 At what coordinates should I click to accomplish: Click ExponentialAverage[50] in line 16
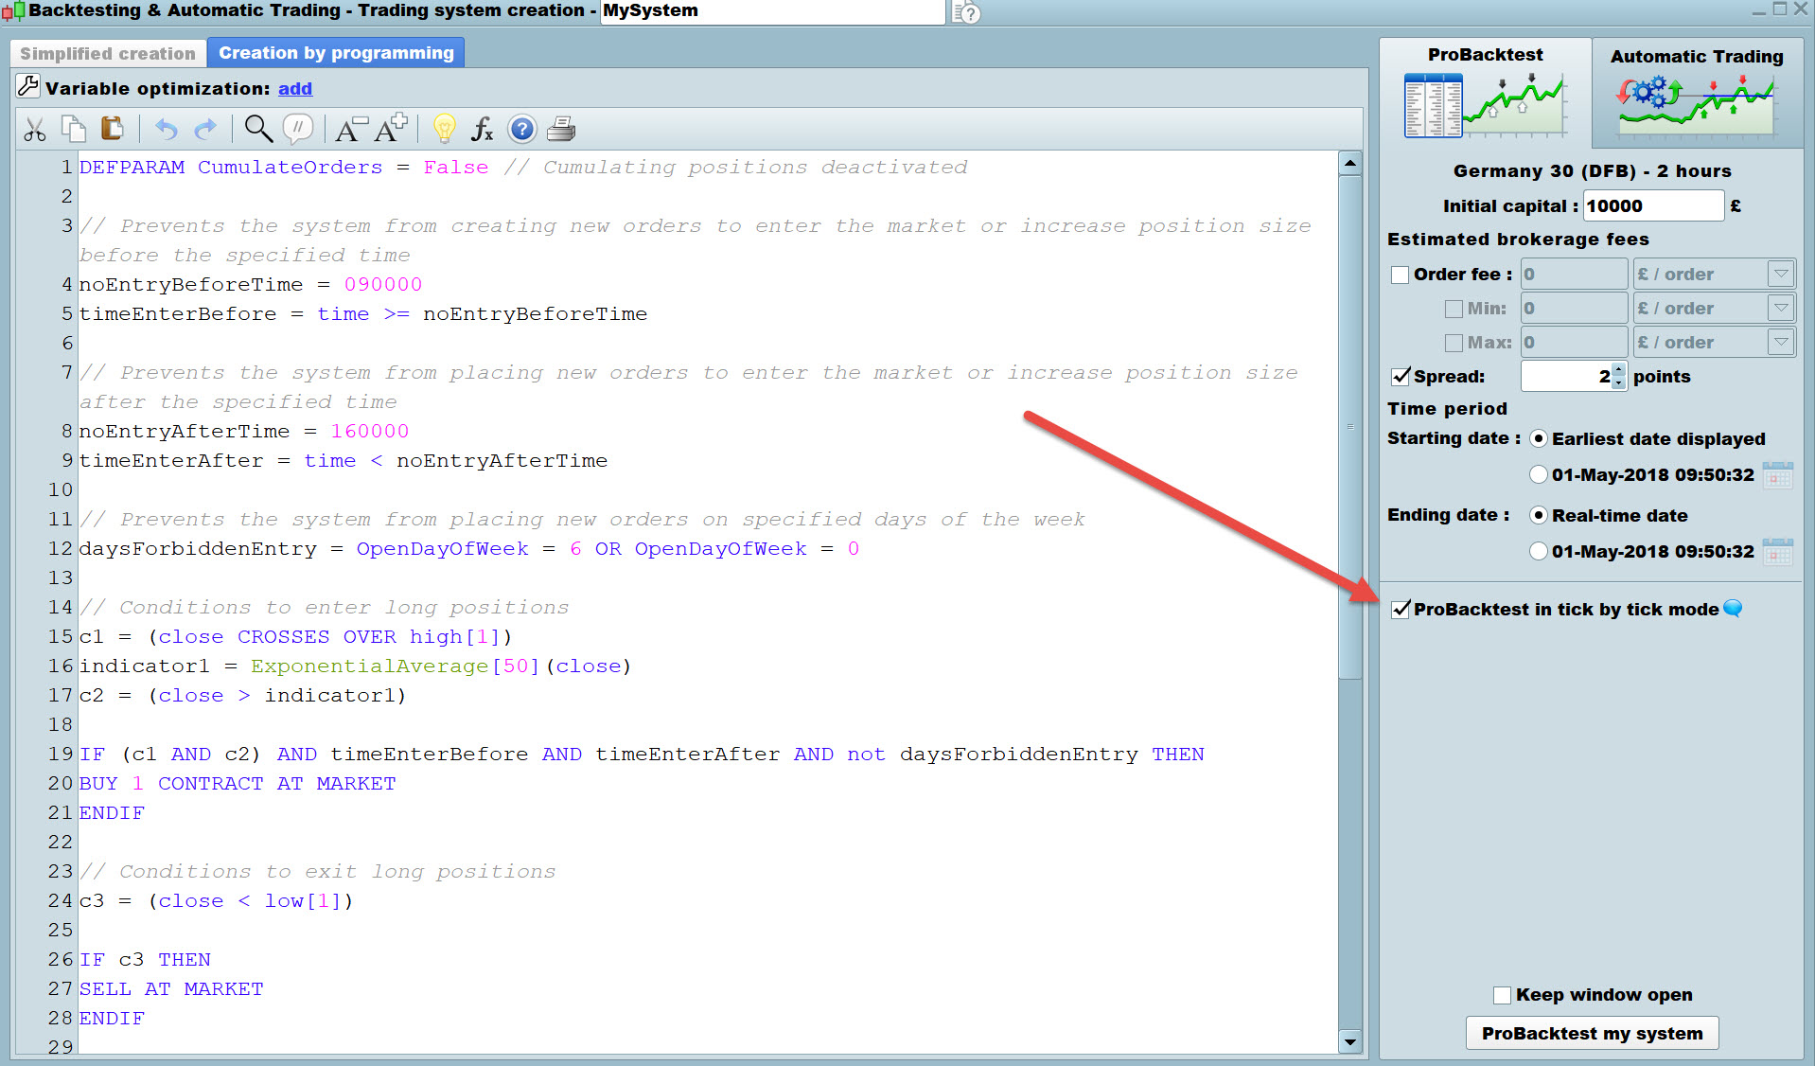coord(395,666)
